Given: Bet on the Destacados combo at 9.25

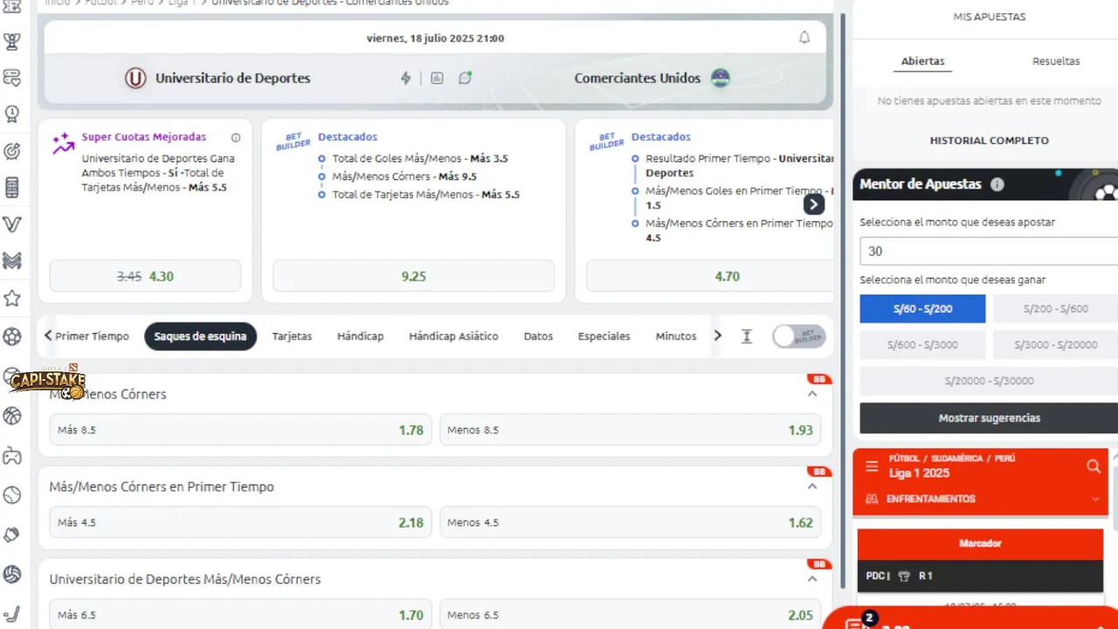Looking at the screenshot, I should click(413, 276).
